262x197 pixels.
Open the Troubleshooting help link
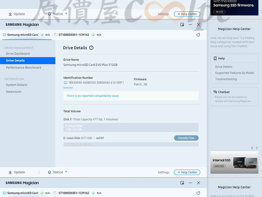pos(226,79)
